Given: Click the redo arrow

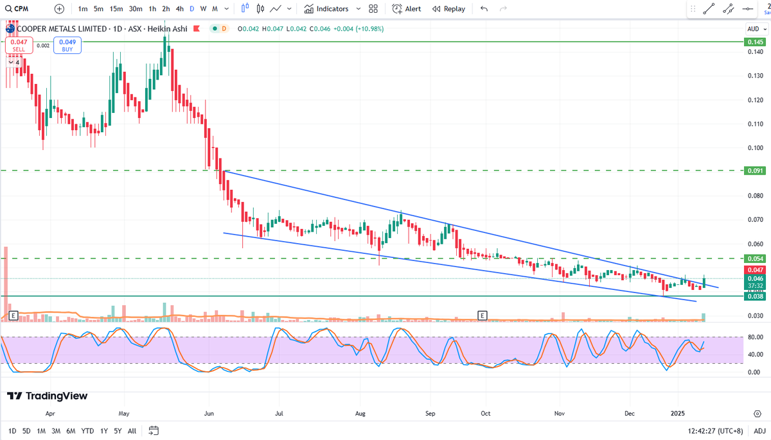Looking at the screenshot, I should (x=503, y=9).
